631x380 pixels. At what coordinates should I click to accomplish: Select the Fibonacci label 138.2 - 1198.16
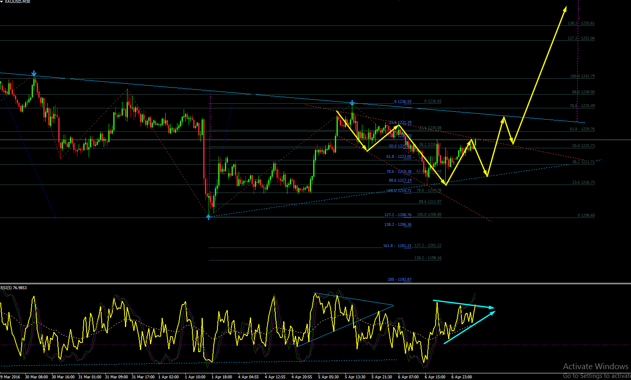point(428,258)
